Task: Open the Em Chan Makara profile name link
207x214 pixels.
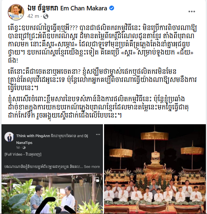Action: pyautogui.click(x=84, y=8)
